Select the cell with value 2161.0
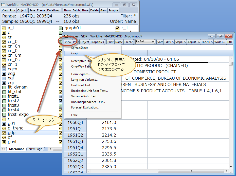The height and width of the screenshot is (176, 236). pyautogui.click(x=102, y=123)
